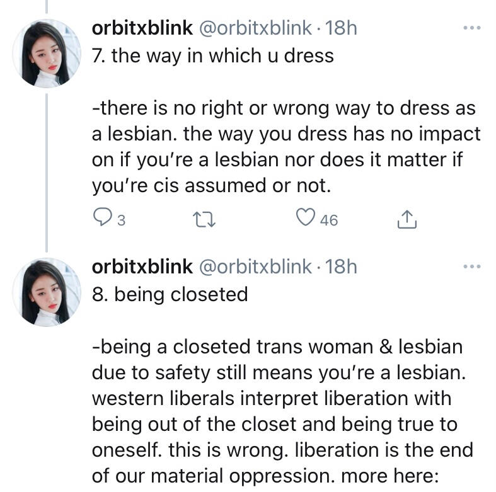Like the tweet with 46 likes
The height and width of the screenshot is (492, 496).
point(306,218)
